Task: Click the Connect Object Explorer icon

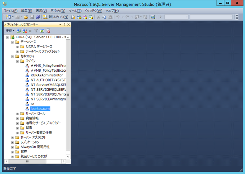Action: [x=19, y=31]
